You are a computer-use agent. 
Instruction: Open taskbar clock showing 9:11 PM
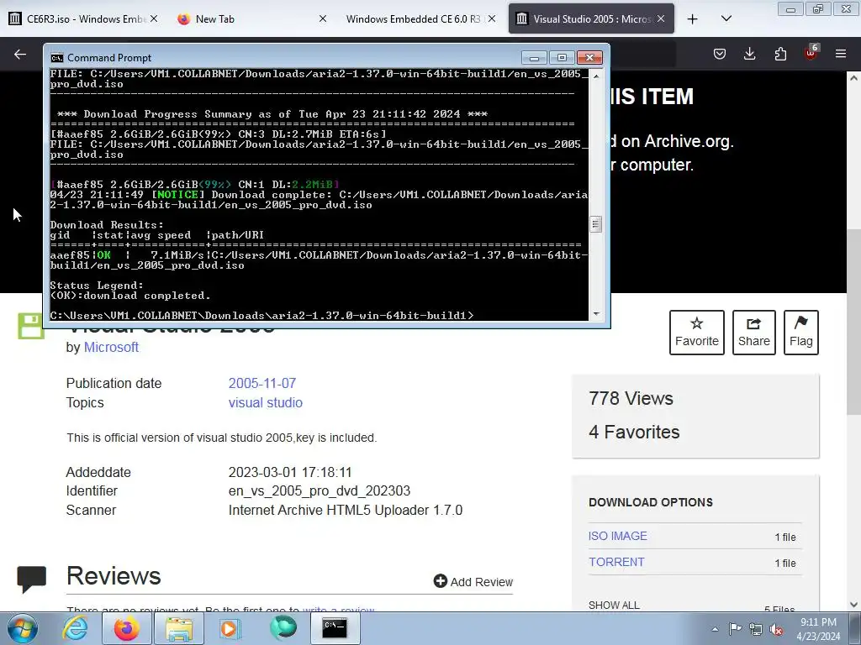point(818,629)
